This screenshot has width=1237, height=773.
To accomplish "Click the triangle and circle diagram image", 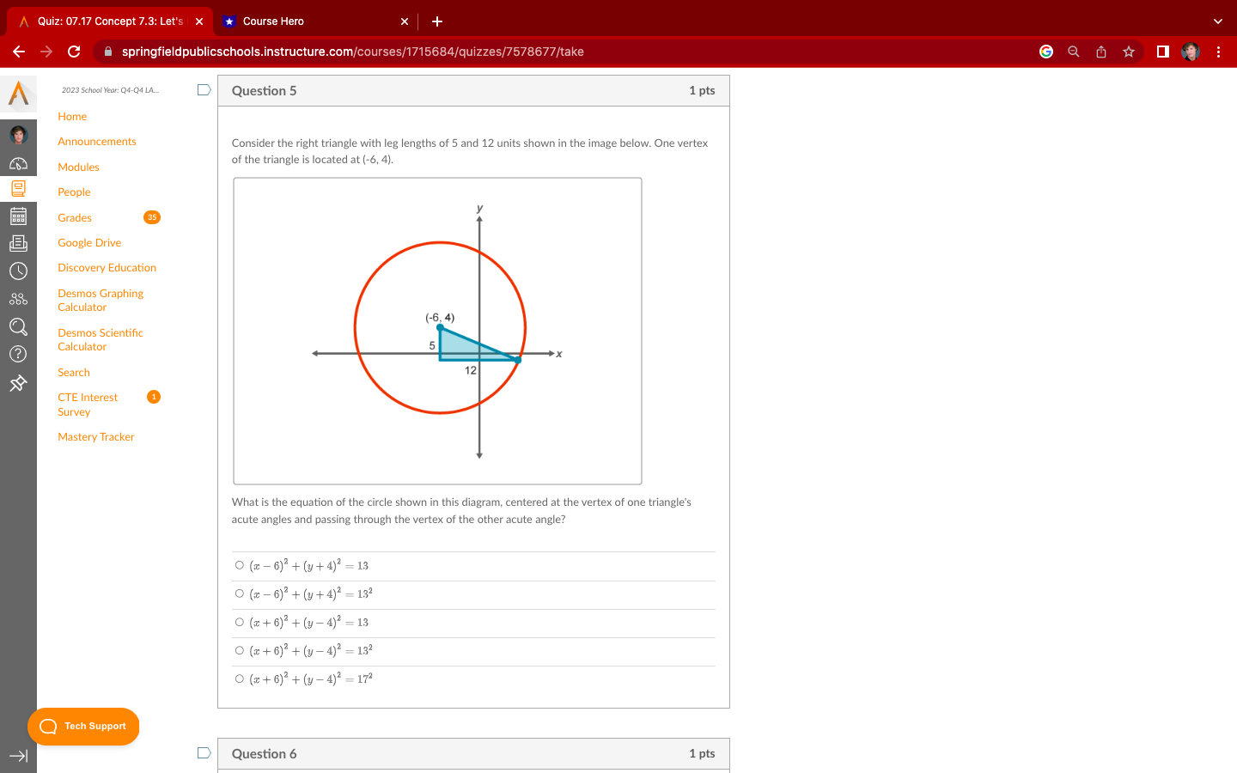I will (437, 331).
